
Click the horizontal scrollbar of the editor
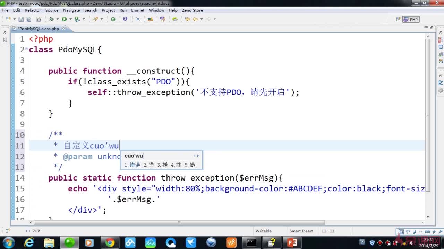(179, 222)
